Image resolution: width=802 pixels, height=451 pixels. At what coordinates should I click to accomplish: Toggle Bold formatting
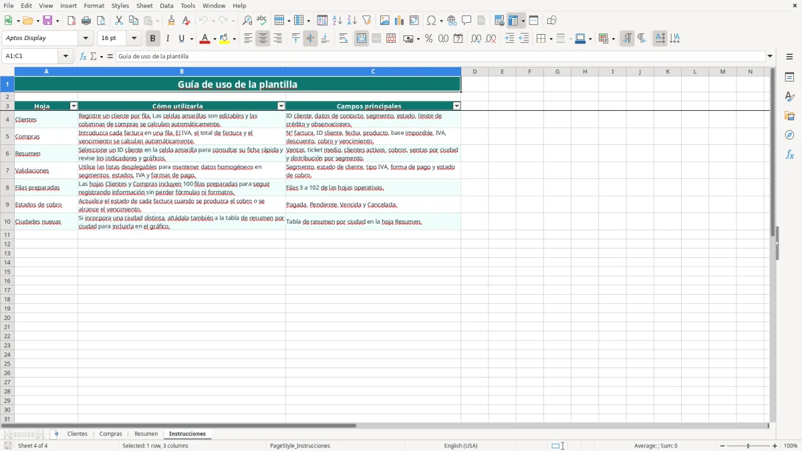153,39
